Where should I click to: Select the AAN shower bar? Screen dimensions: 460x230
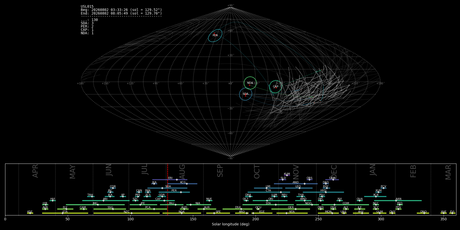pos(398,201)
